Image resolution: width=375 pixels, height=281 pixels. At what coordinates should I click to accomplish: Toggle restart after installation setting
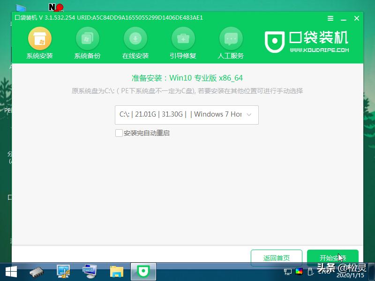coord(119,133)
